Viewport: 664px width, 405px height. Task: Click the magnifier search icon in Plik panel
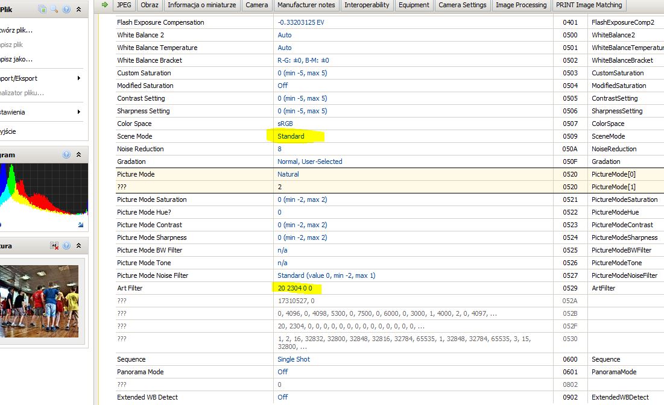(x=54, y=10)
